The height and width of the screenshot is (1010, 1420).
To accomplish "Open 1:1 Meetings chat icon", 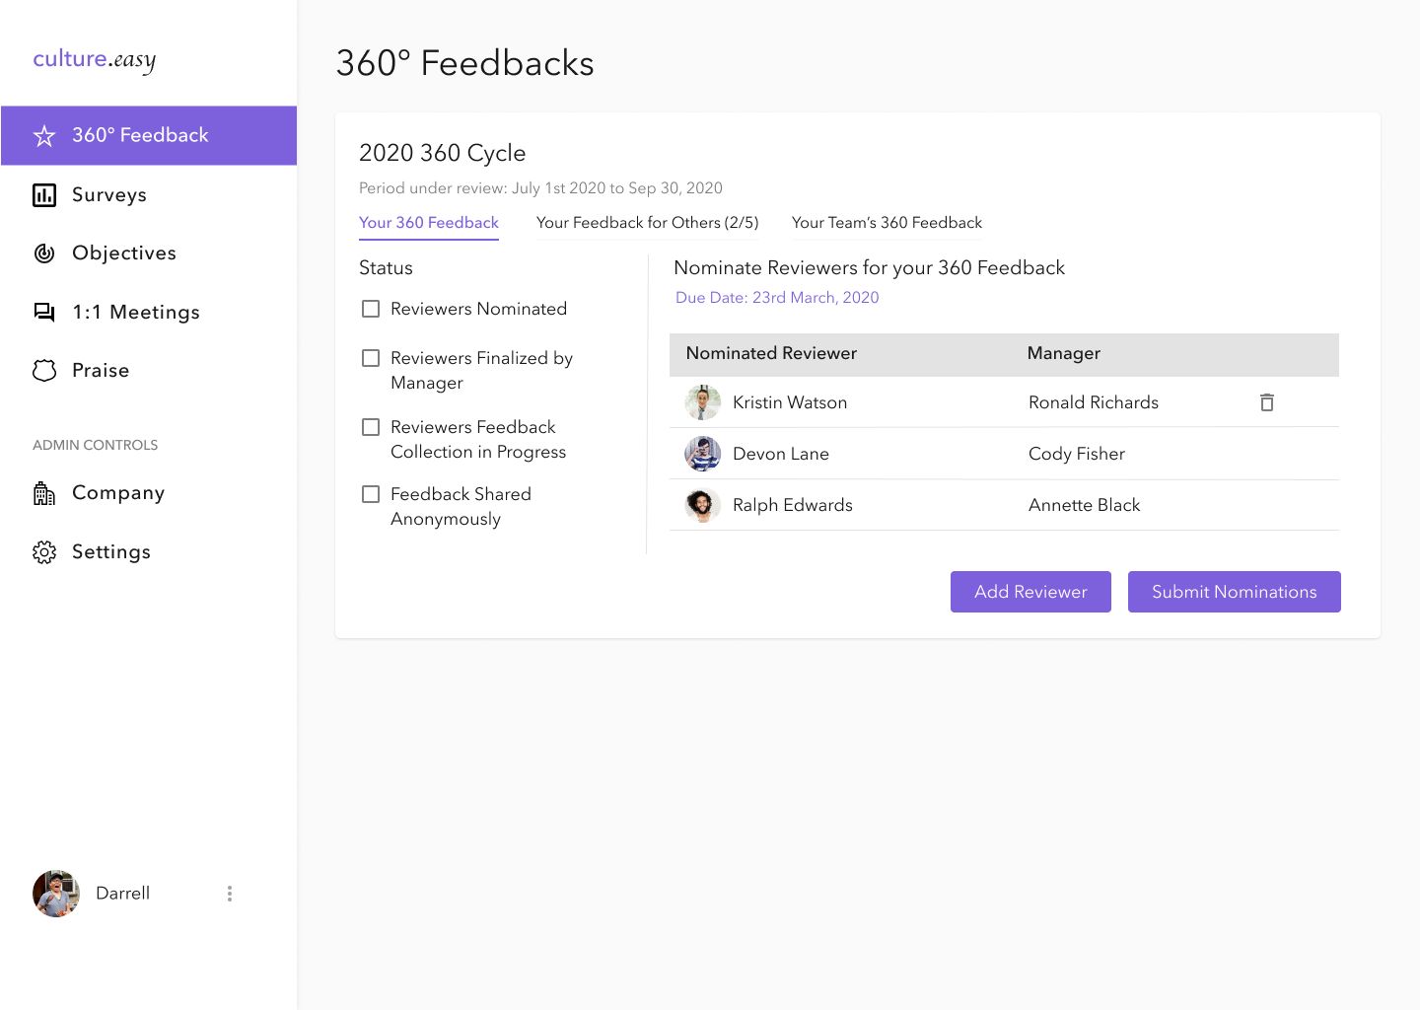I will [44, 313].
